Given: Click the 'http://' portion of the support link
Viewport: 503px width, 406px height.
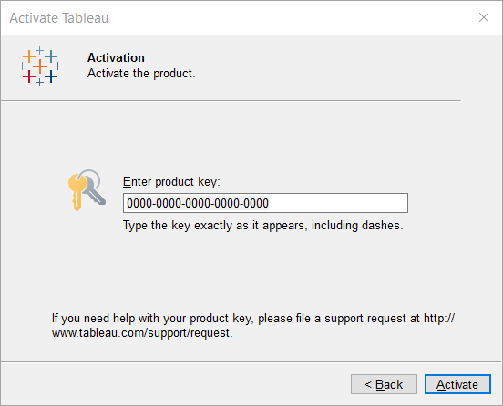Looking at the screenshot, I should (439, 319).
